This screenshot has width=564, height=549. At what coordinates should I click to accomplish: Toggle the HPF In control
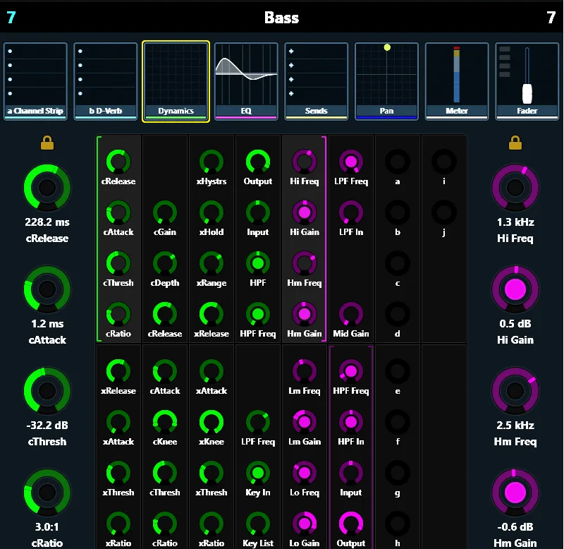tap(351, 422)
